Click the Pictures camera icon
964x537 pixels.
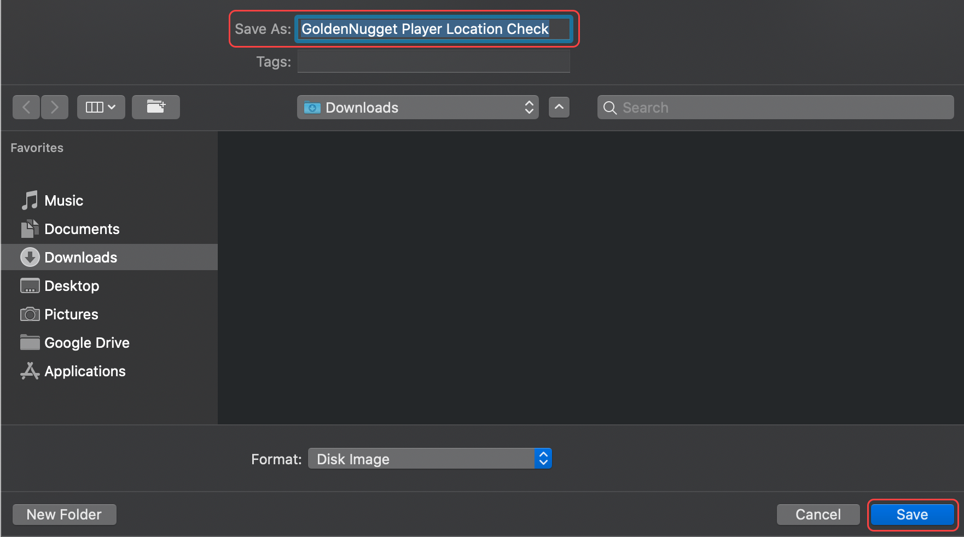(30, 314)
